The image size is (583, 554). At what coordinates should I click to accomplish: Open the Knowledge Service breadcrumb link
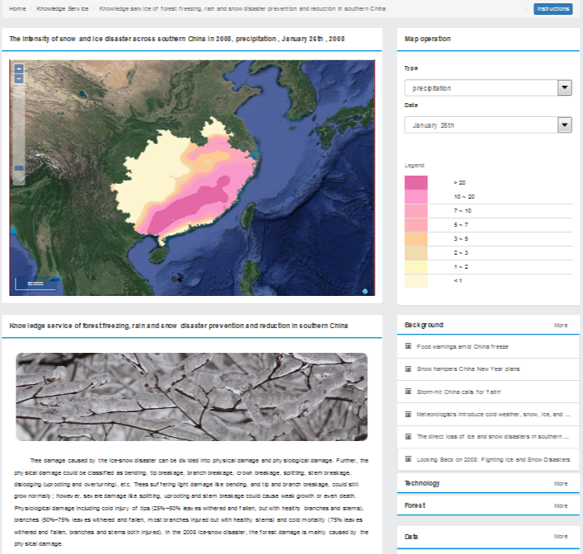(63, 8)
